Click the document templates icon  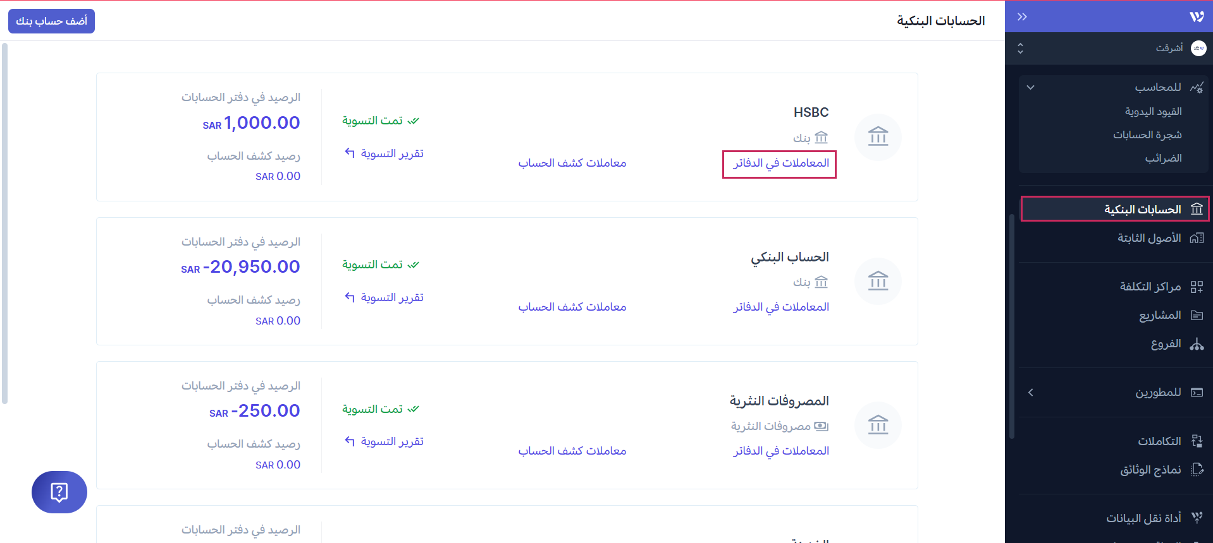1197,469
